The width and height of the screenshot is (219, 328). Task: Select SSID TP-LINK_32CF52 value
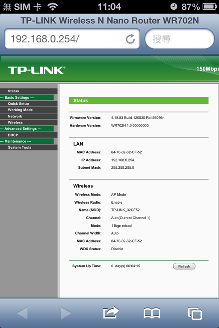125,210
